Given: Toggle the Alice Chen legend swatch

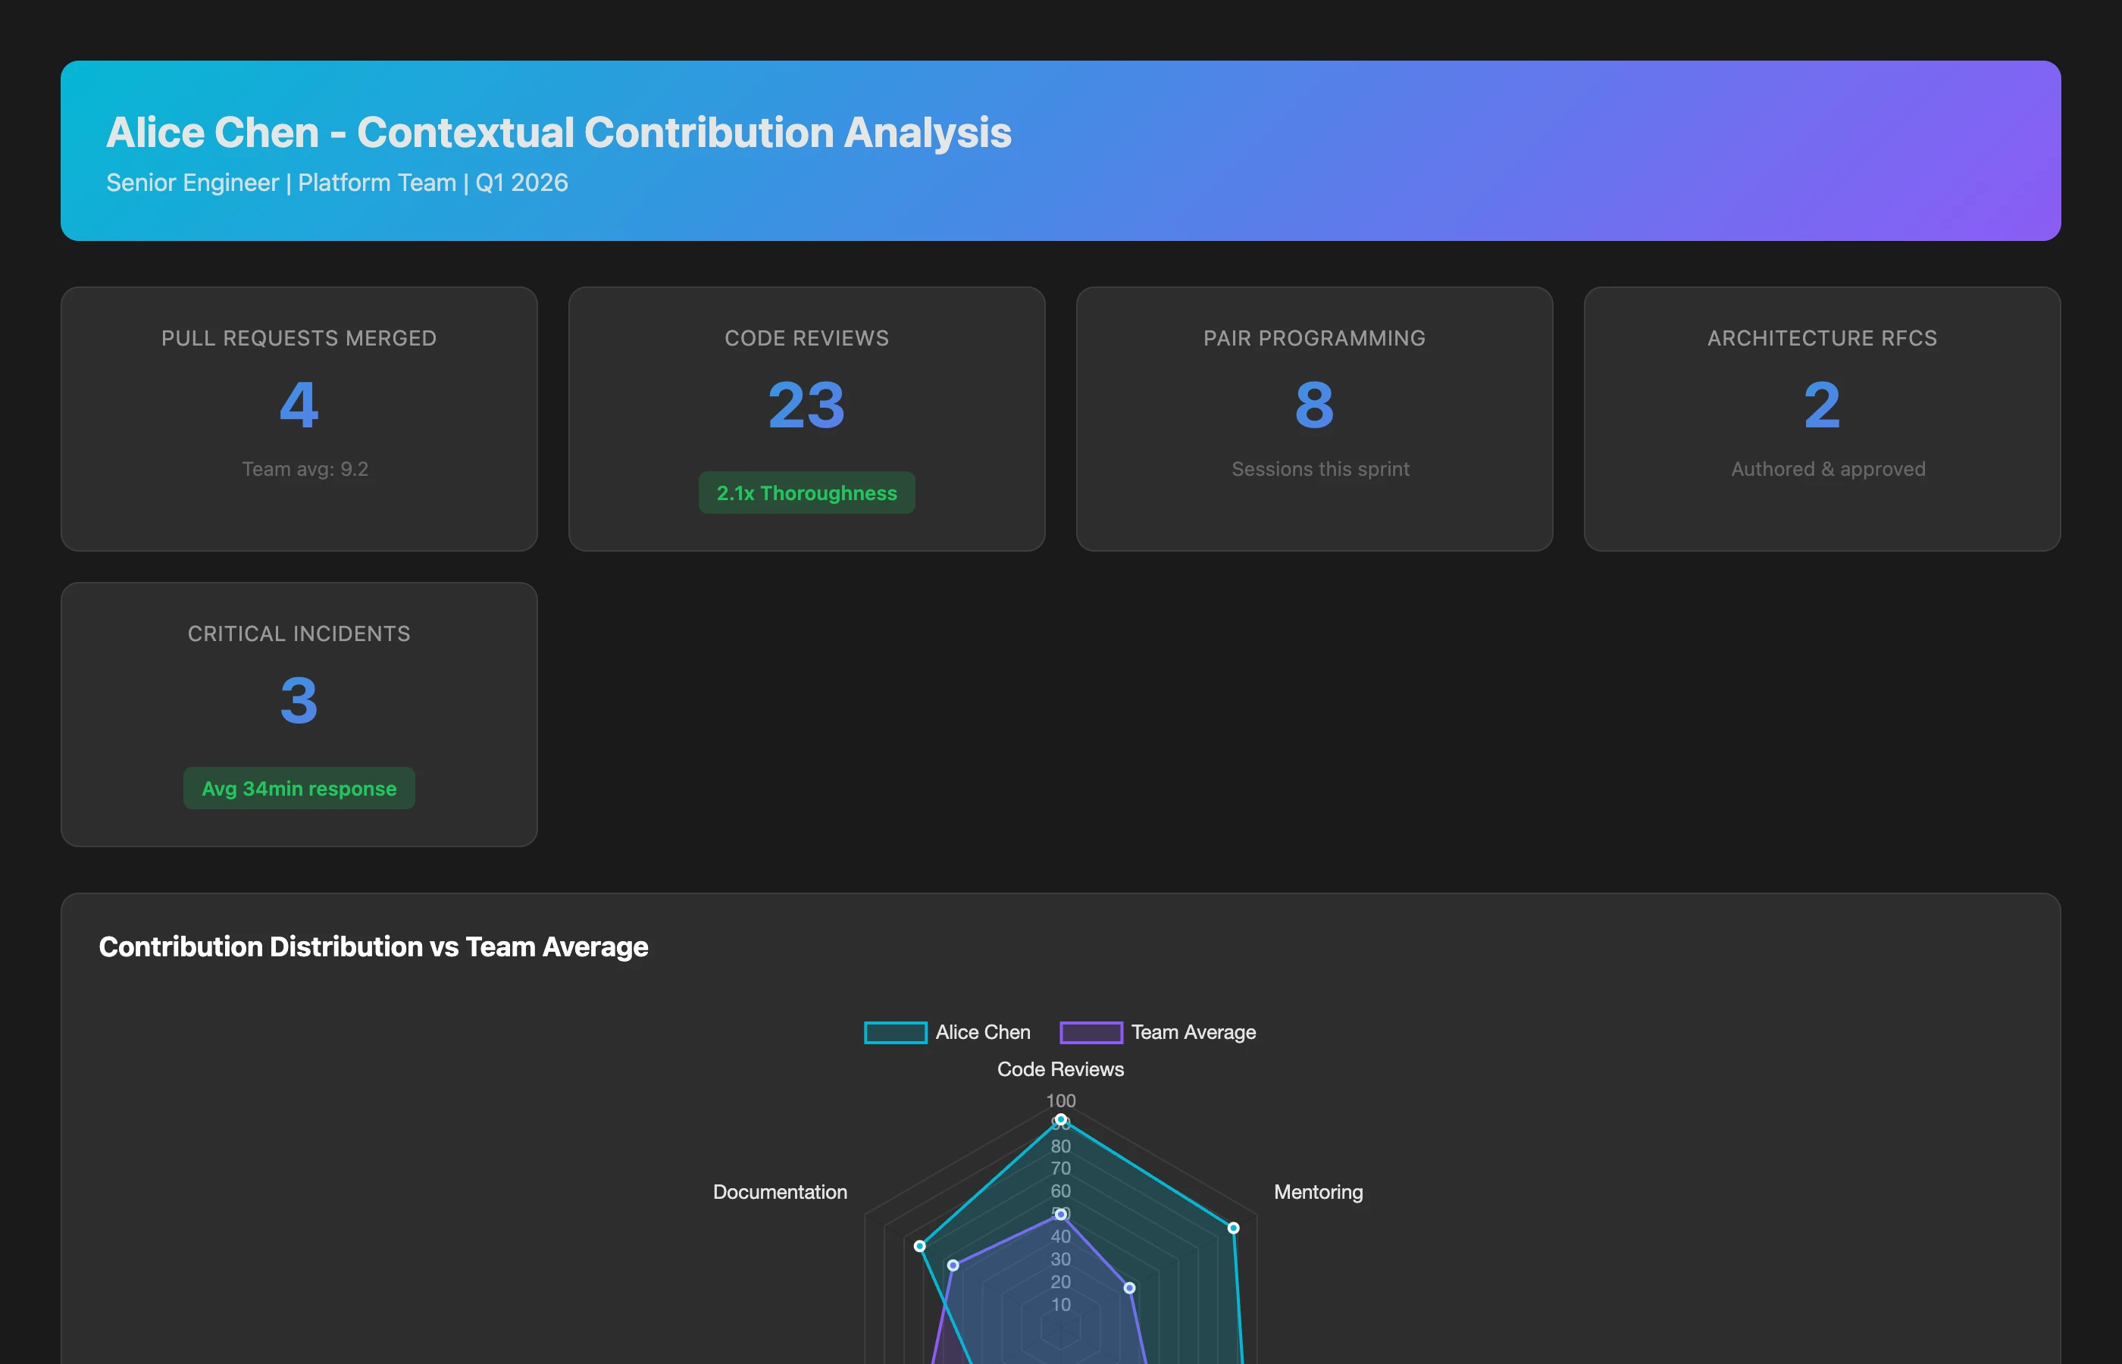Looking at the screenshot, I should [x=895, y=1033].
